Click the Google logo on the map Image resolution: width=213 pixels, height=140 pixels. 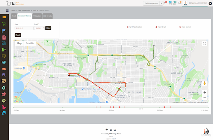point(18,101)
